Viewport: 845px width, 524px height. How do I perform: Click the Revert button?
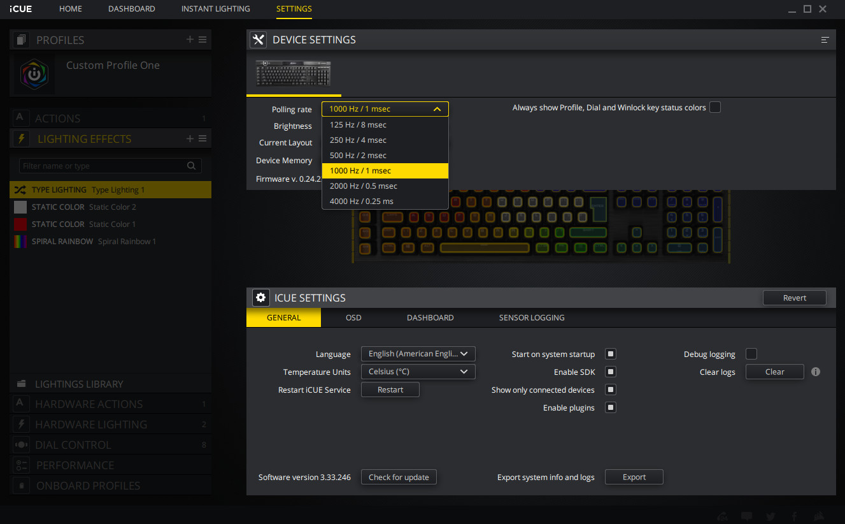coord(795,298)
